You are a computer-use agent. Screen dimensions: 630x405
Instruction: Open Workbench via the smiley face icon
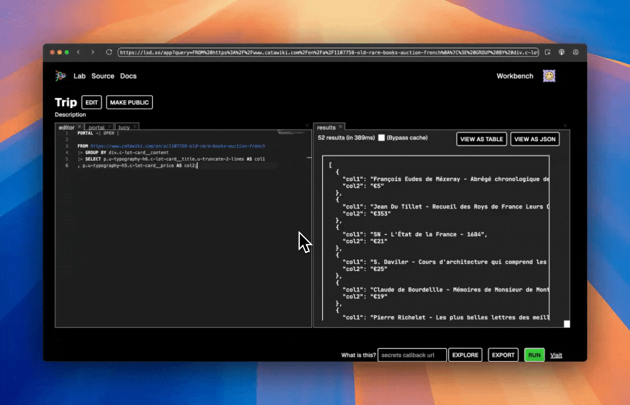[x=548, y=75]
